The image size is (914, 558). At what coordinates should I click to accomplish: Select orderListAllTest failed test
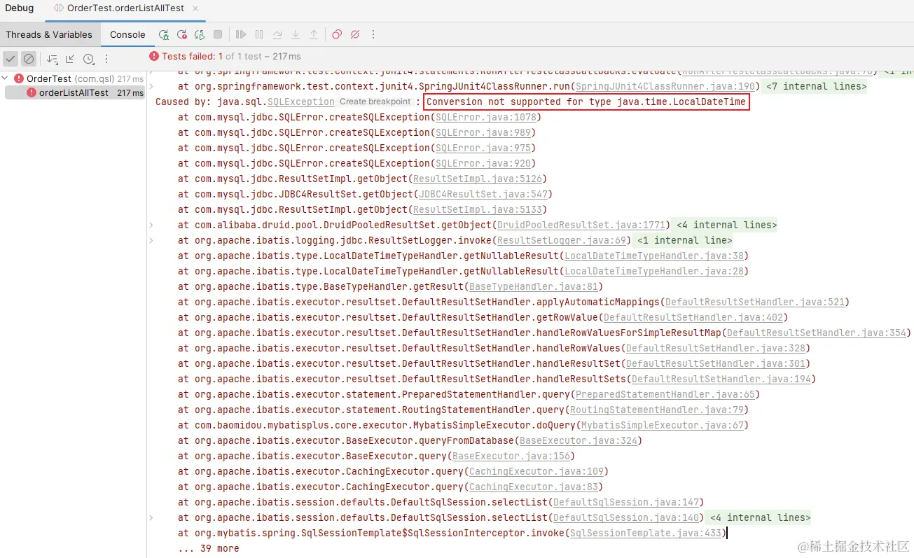[x=74, y=92]
